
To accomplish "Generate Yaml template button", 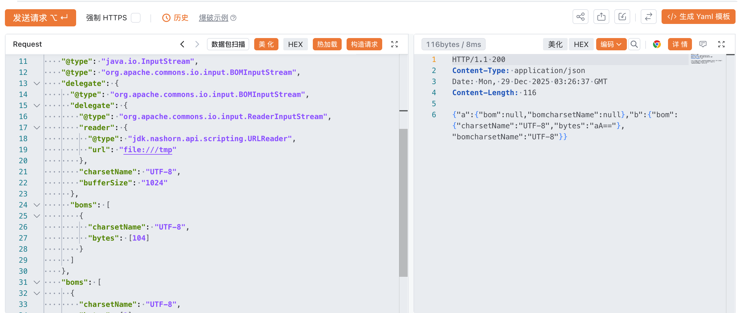I will point(698,17).
